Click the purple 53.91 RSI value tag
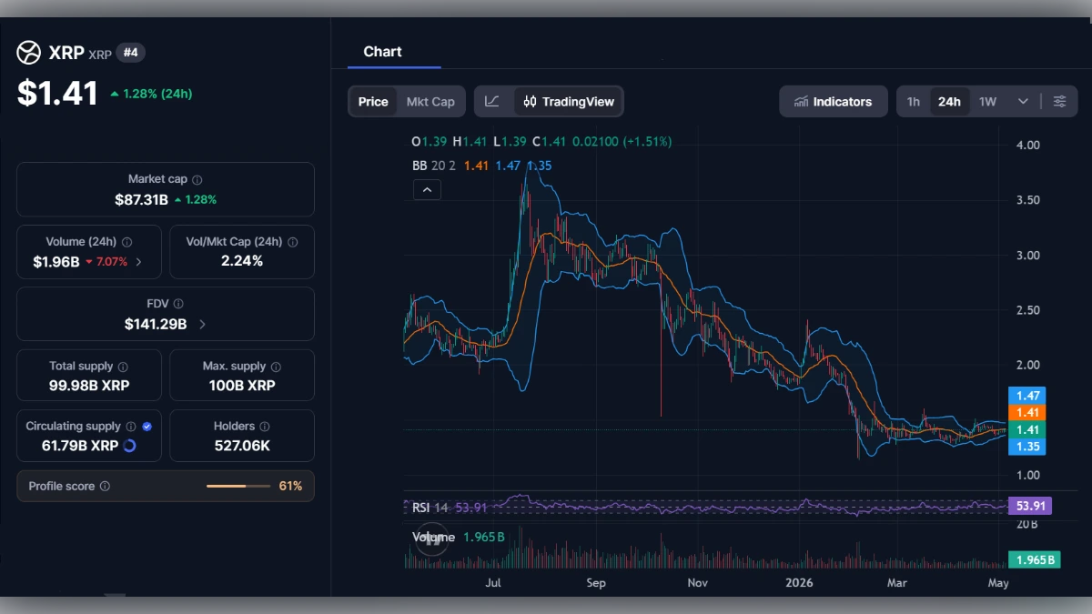This screenshot has height=614, width=1092. (1030, 507)
